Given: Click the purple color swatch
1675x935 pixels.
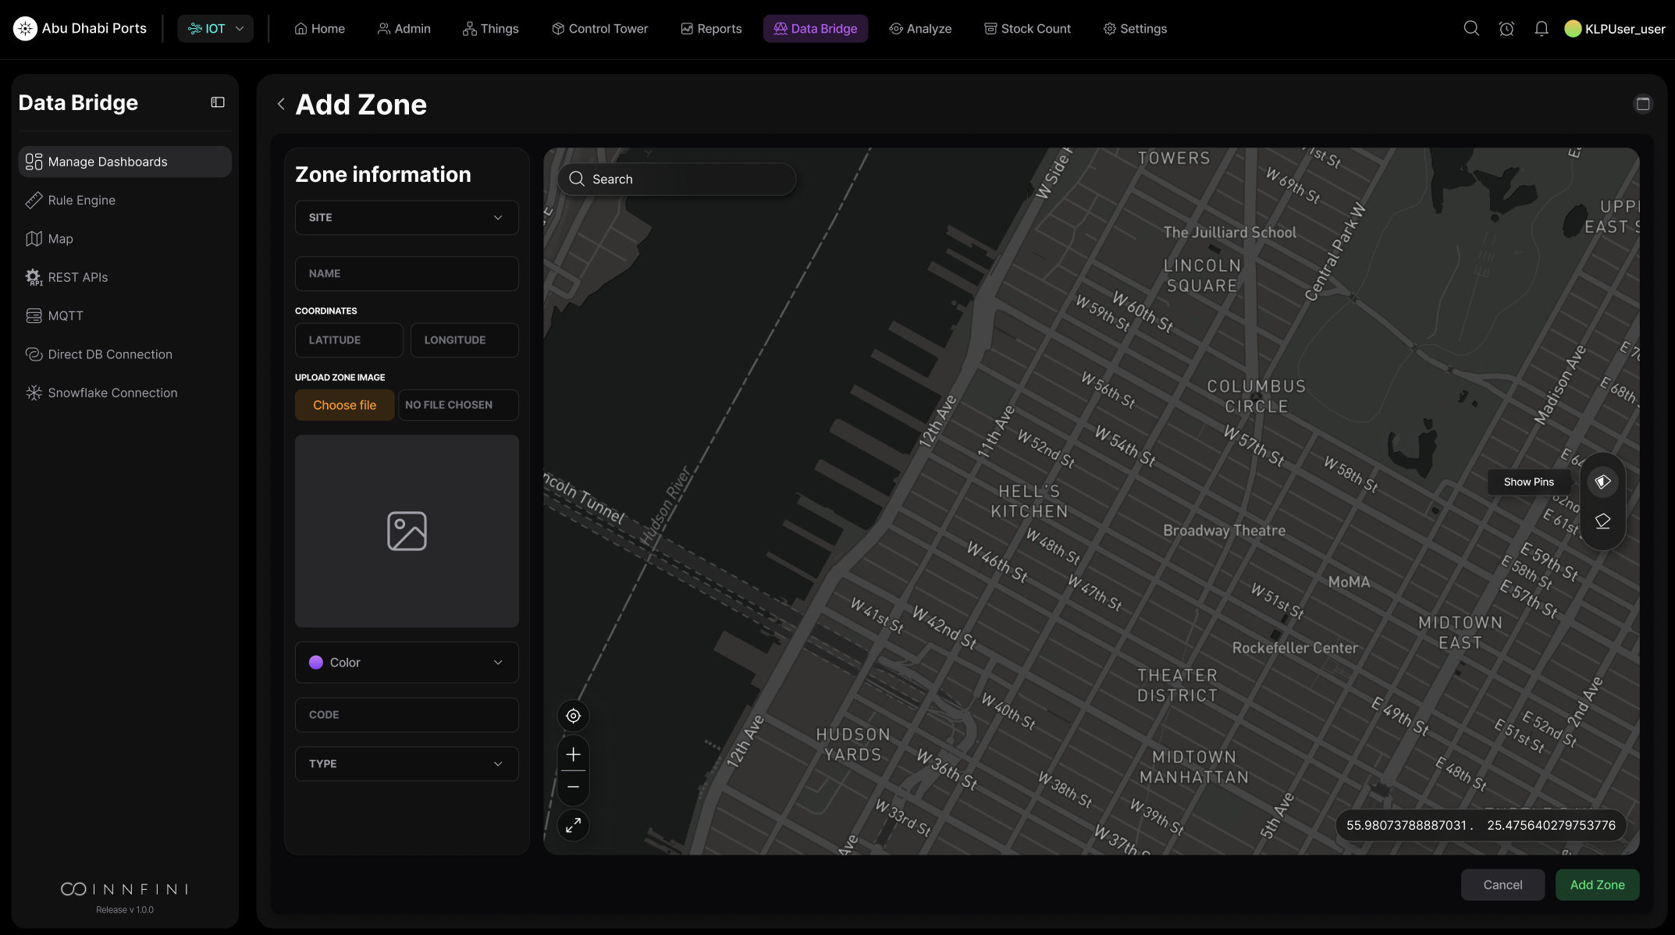Looking at the screenshot, I should [x=316, y=663].
